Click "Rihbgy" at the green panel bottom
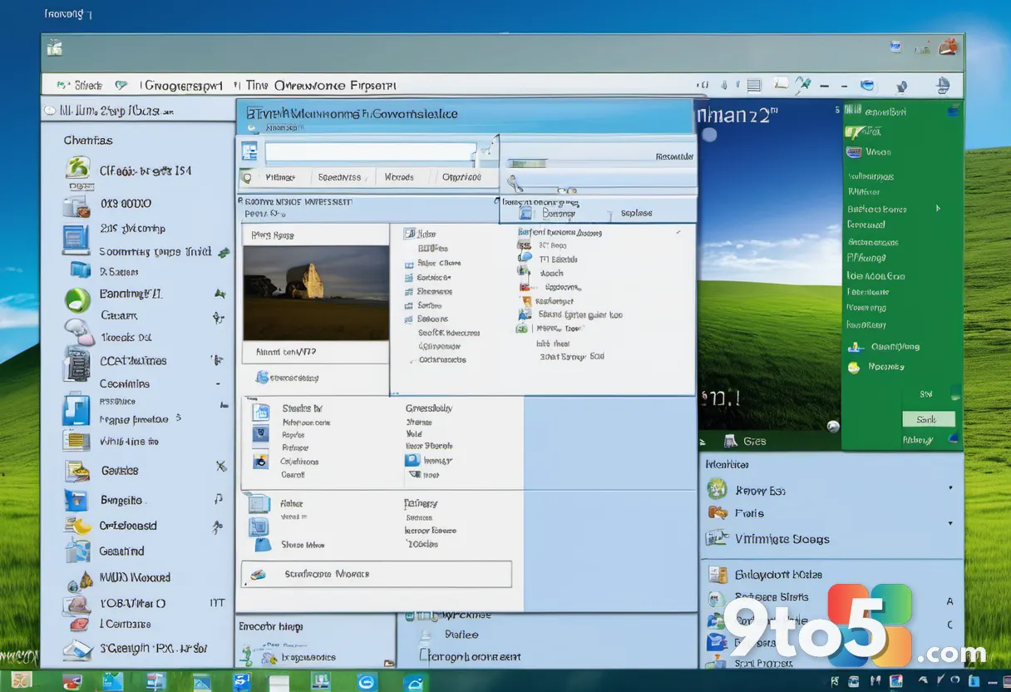Image resolution: width=1011 pixels, height=692 pixels. pos(918,440)
